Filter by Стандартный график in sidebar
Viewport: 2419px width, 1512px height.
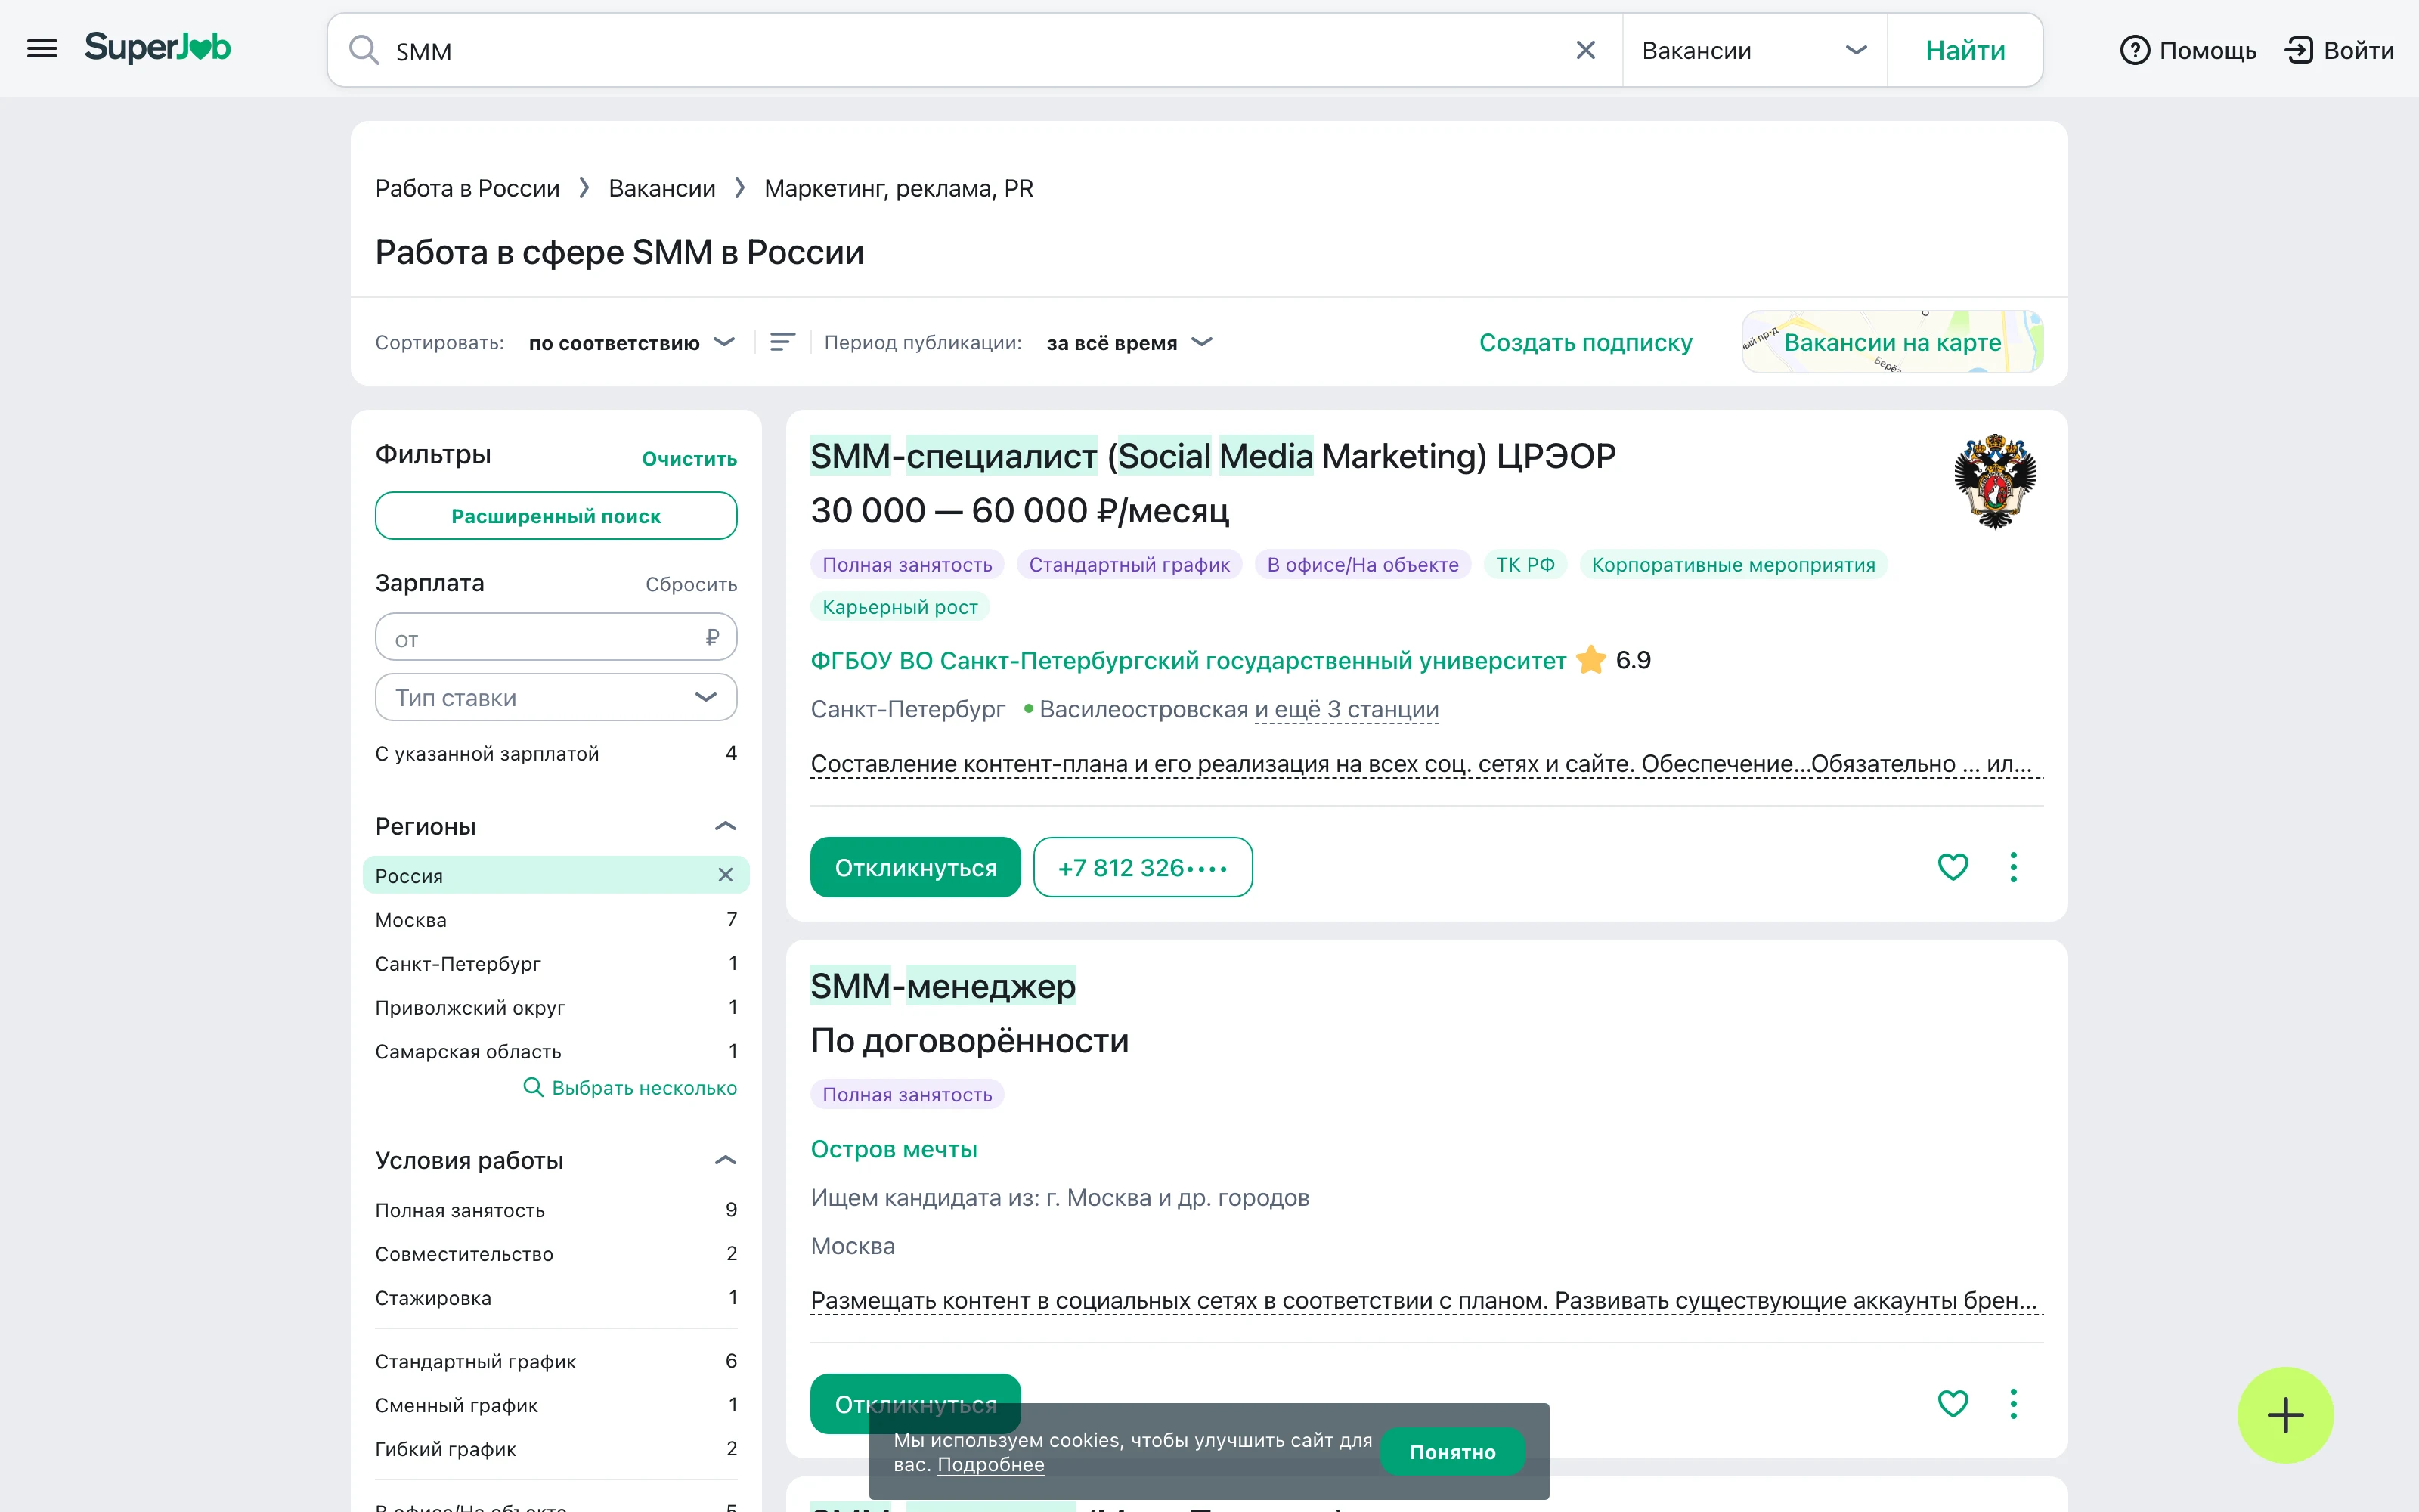pyautogui.click(x=556, y=1361)
